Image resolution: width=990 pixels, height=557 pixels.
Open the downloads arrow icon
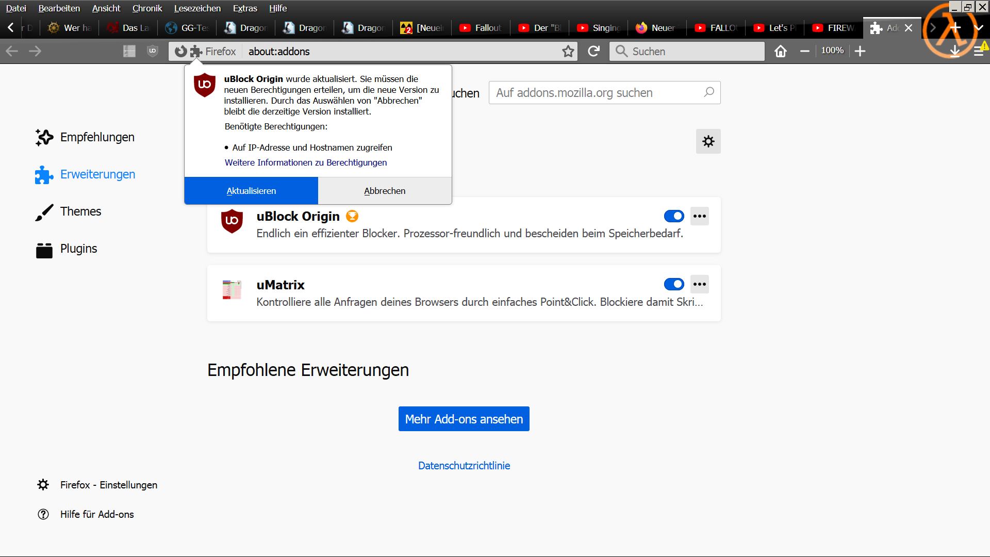[x=955, y=51]
